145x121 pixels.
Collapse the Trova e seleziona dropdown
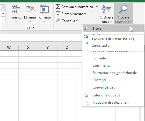[131, 22]
